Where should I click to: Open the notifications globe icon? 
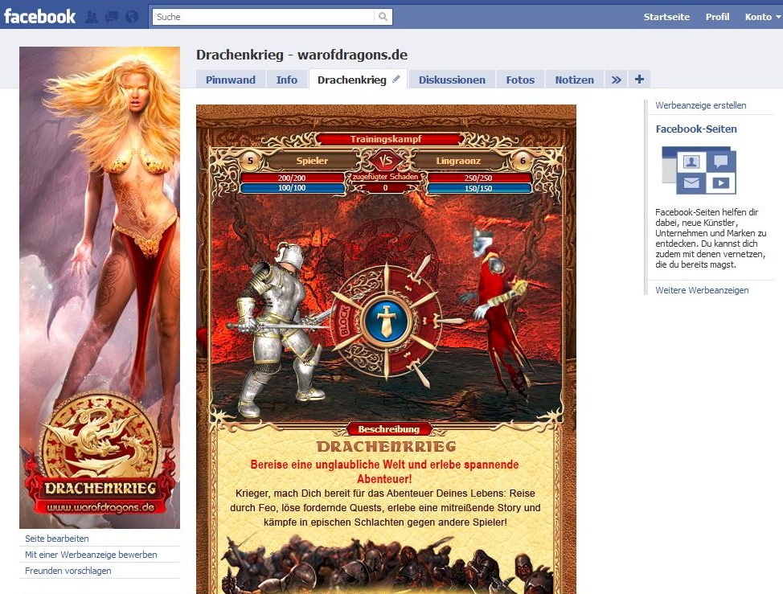[x=132, y=17]
